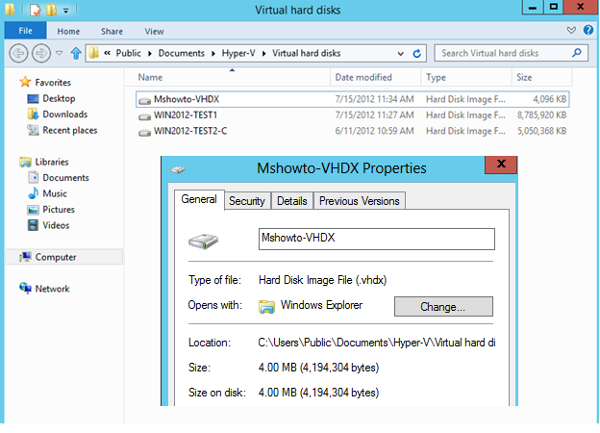This screenshot has width=600, height=433.
Task: Open the Previous Versions tab
Action: (x=360, y=200)
